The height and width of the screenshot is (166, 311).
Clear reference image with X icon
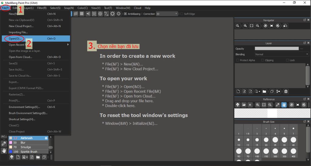click(x=250, y=105)
